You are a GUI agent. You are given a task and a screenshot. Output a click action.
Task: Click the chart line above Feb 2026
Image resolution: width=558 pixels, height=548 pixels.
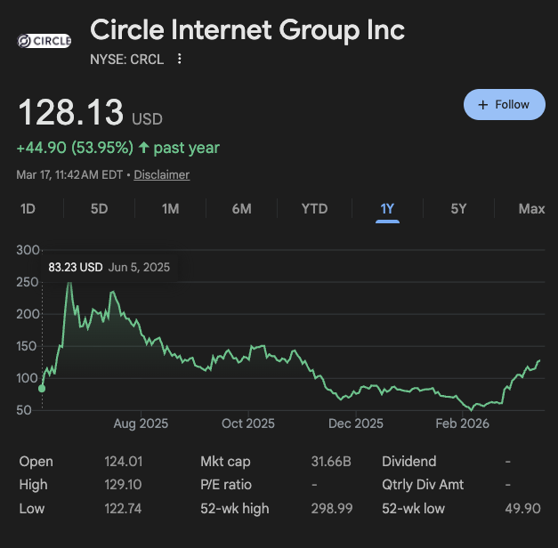(463, 399)
